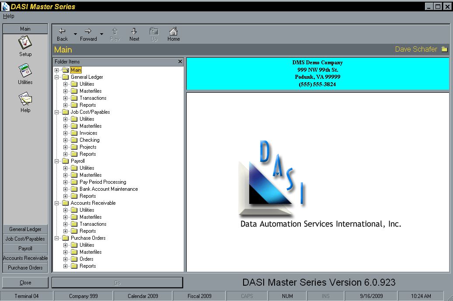Click the Pay Period Processing folder icon
Screen dimensions: 453x301
74,182
